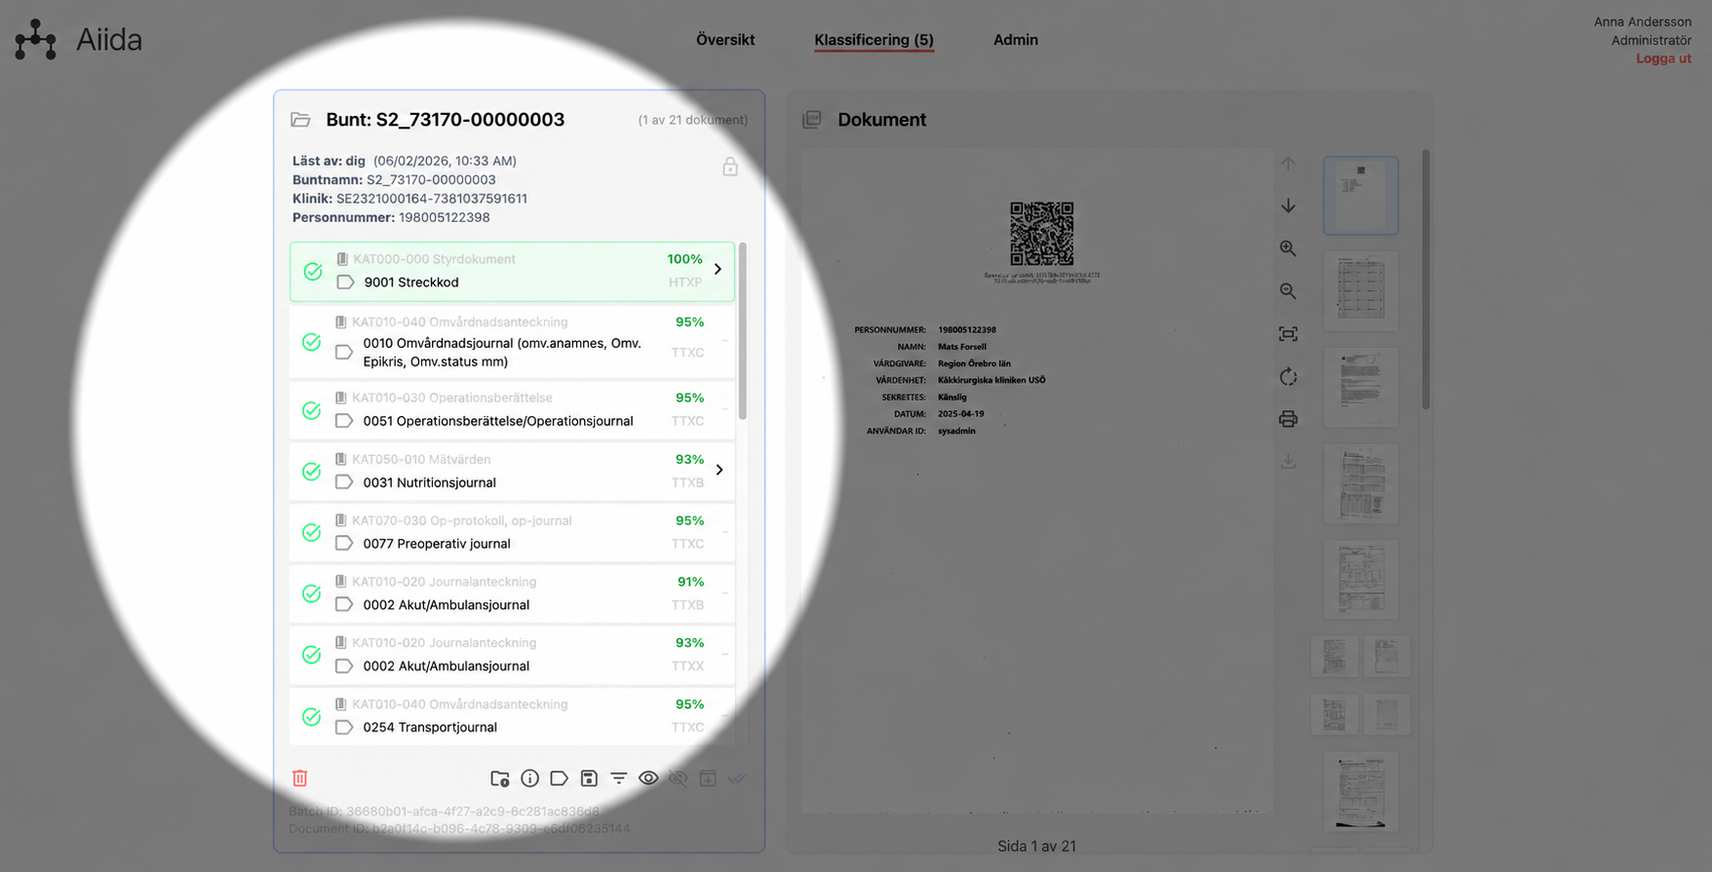The image size is (1712, 872).
Task: Click the Klinik SE2321000164-7381037591611 line
Action: point(409,199)
